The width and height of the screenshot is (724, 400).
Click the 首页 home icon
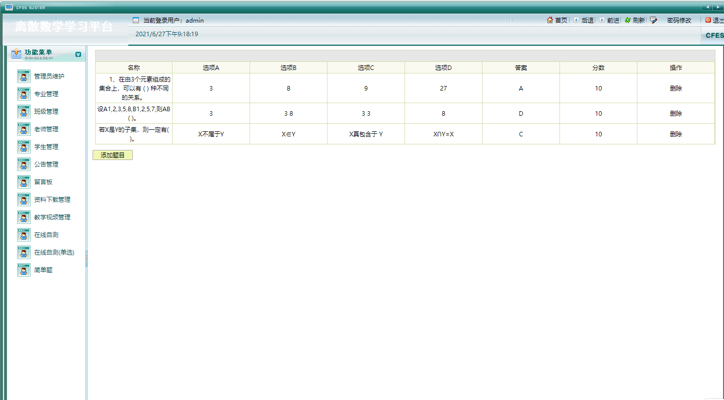coord(550,20)
